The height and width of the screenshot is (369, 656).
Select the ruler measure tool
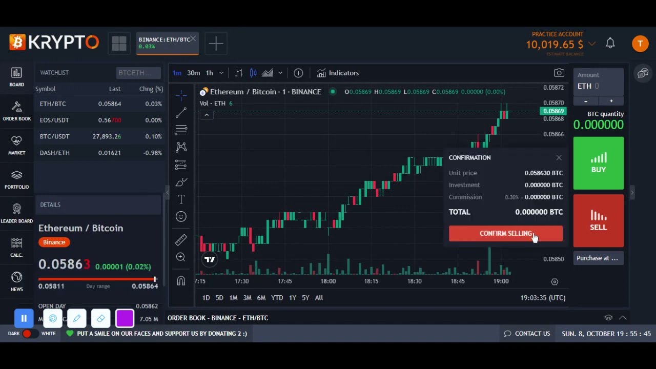pyautogui.click(x=181, y=240)
